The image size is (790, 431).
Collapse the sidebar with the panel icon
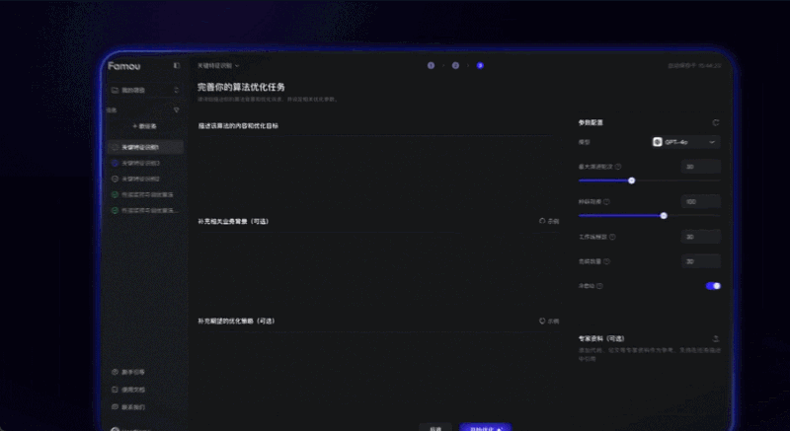tap(177, 65)
